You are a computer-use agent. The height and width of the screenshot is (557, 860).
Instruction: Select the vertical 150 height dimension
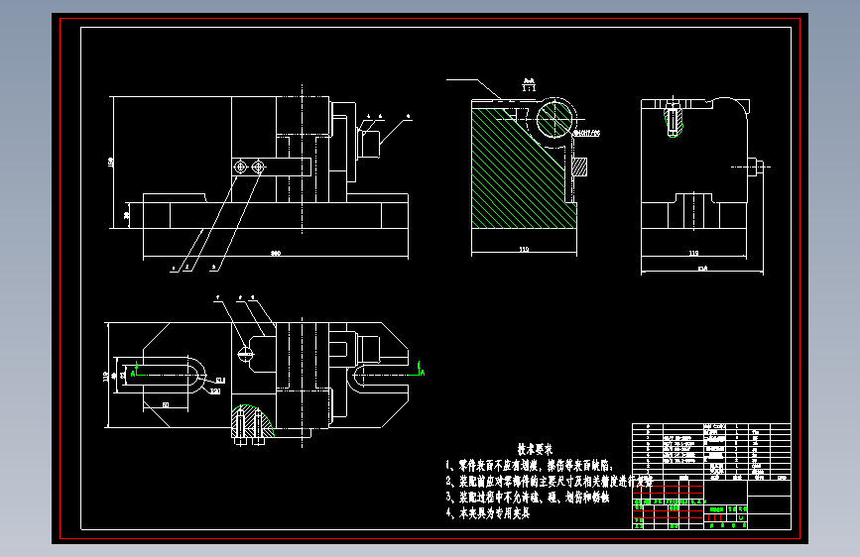110,163
